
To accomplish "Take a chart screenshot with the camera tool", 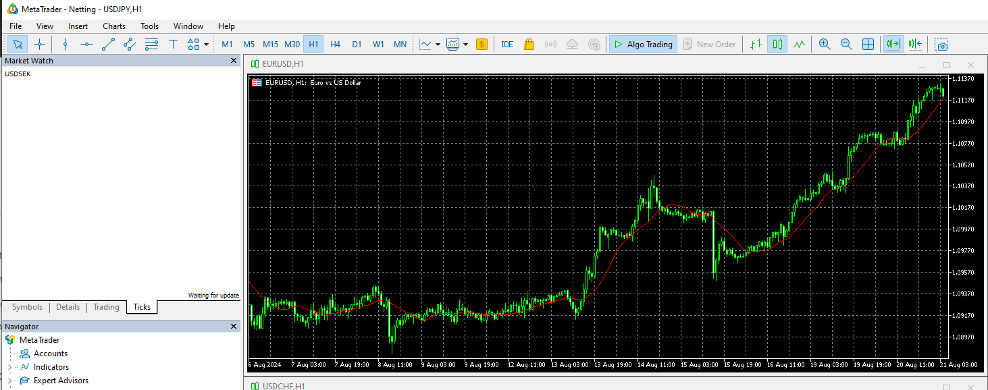I will tap(941, 44).
